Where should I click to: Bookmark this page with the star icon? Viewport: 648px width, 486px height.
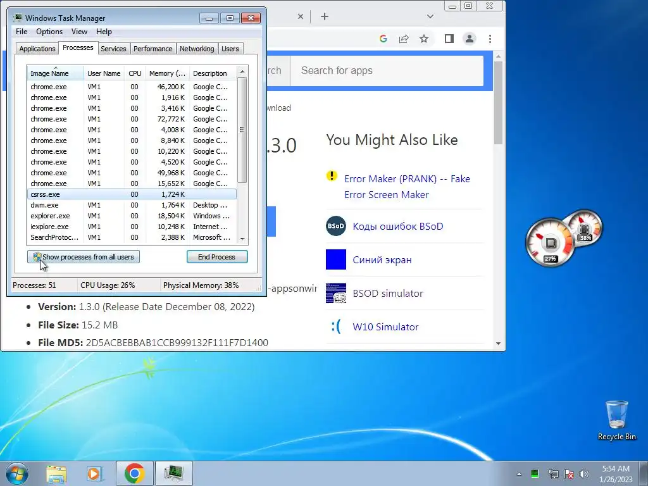coord(424,39)
